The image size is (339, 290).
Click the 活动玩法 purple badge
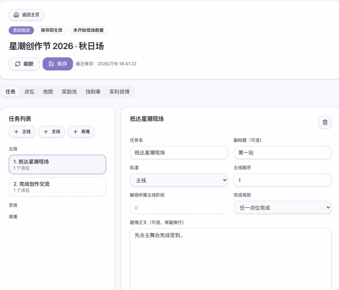pos(22,30)
